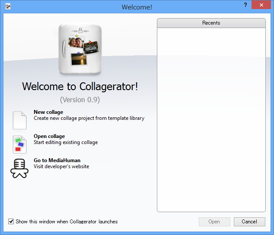274x235 pixels.
Task: Click the Collagerator app icon in title bar
Action: 8,6
